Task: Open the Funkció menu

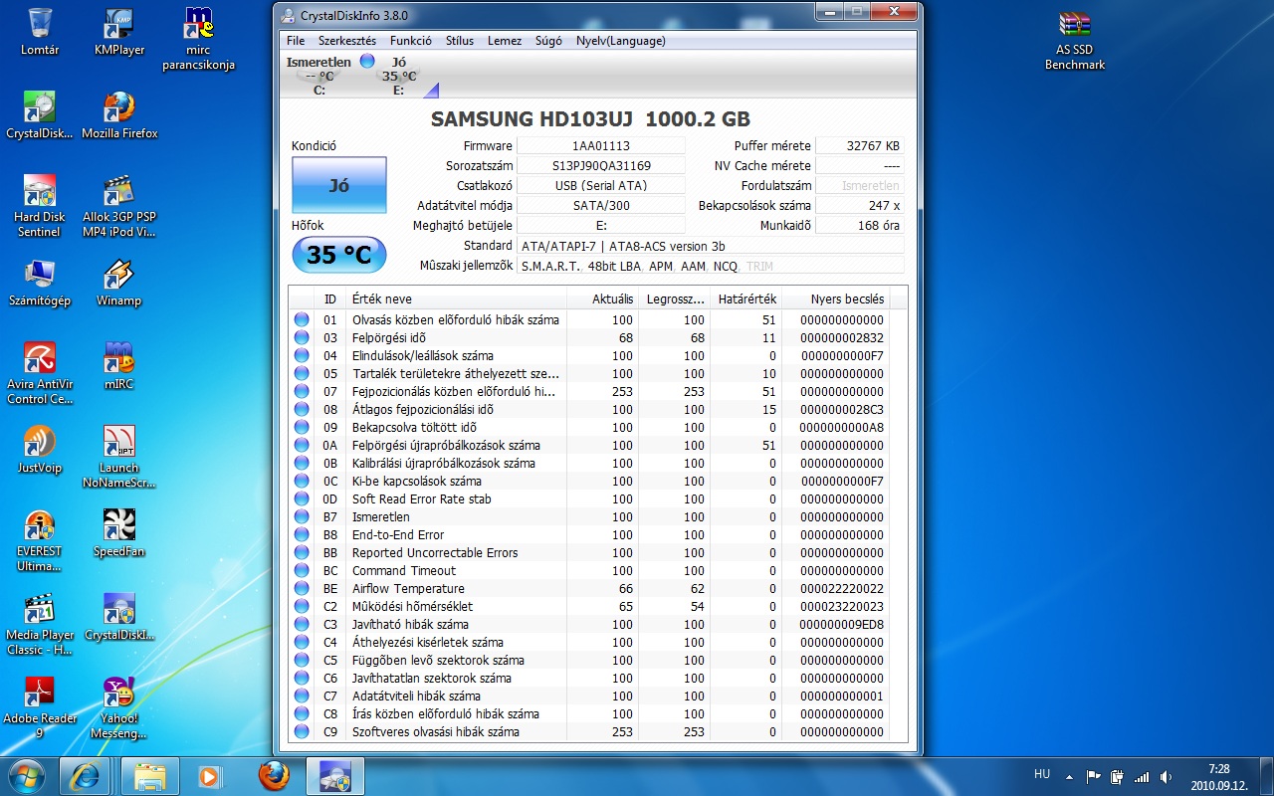Action: coord(411,41)
